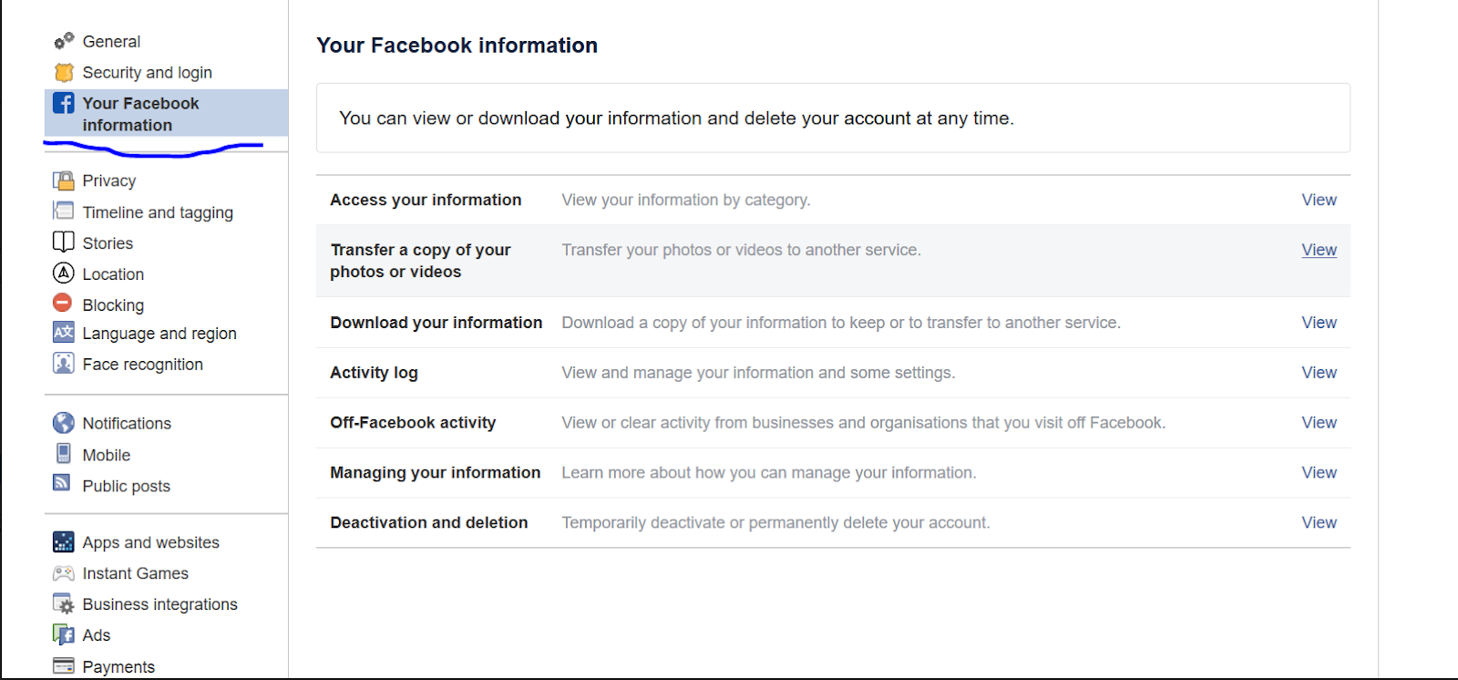The height and width of the screenshot is (680, 1458).
Task: Click Transfer a copy of your photos heading
Action: tap(420, 261)
